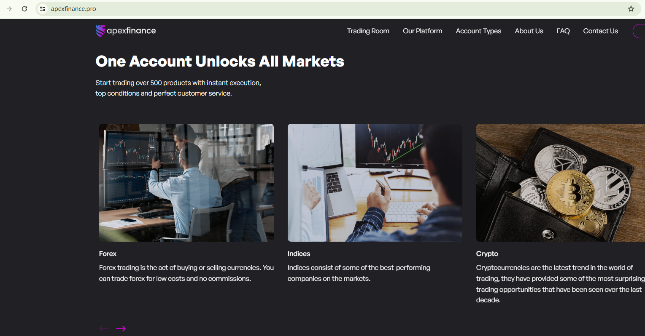Click the Crypto coins wallet image
Viewport: 645px width, 336px height.
pyautogui.click(x=561, y=183)
